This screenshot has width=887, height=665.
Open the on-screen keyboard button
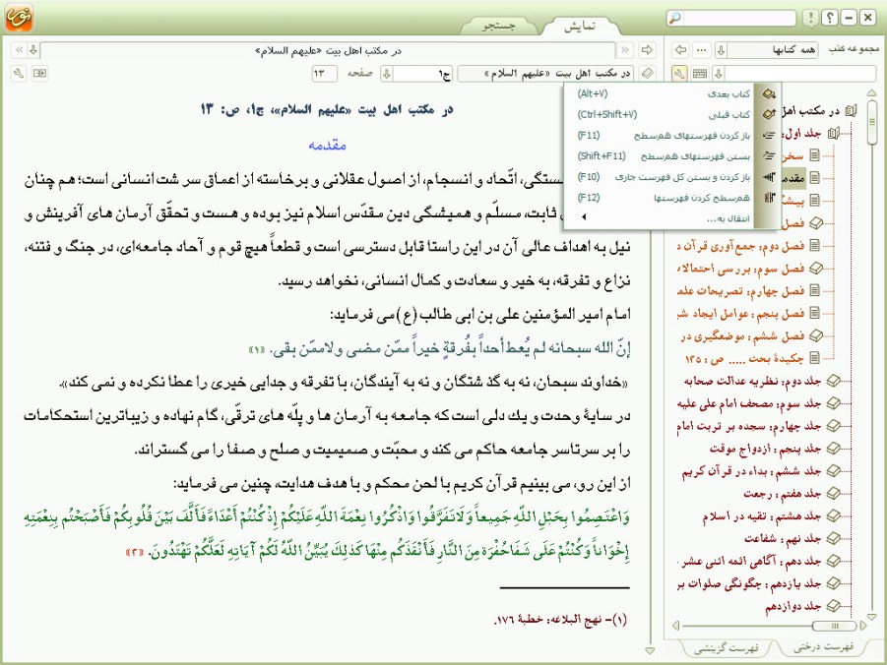[x=700, y=74]
